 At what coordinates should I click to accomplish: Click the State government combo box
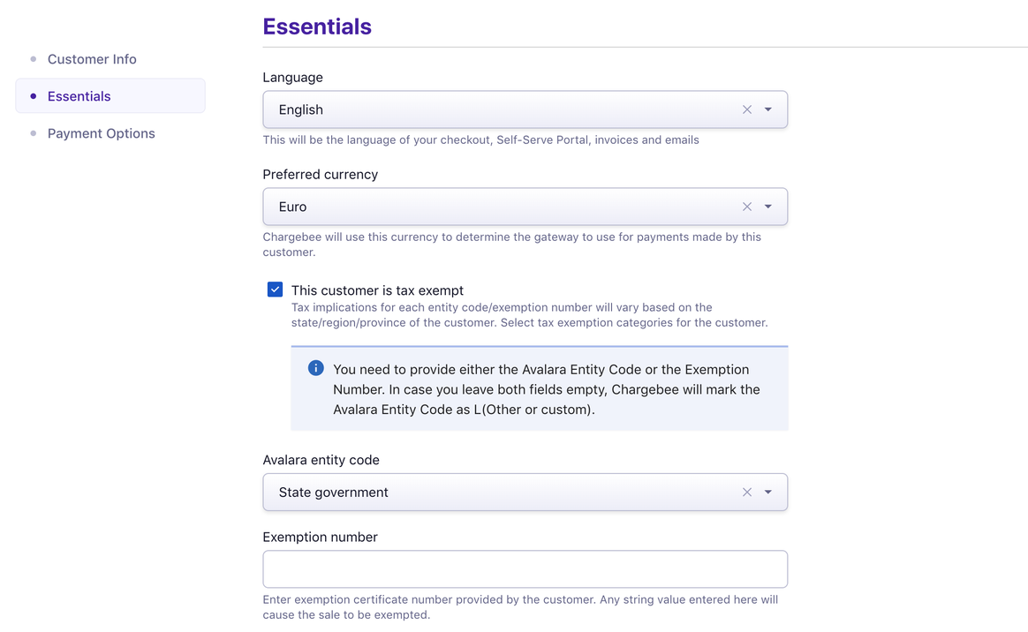(x=495, y=493)
